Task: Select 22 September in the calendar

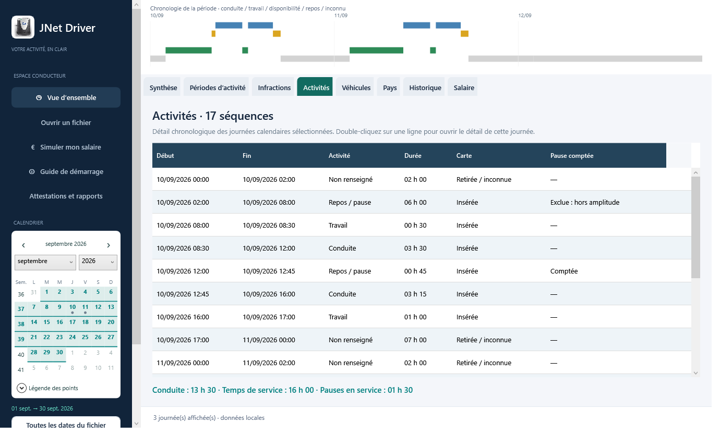Action: (46, 338)
